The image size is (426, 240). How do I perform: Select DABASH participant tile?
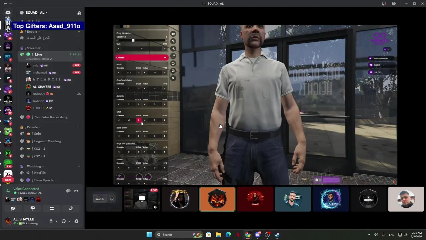coord(368,199)
